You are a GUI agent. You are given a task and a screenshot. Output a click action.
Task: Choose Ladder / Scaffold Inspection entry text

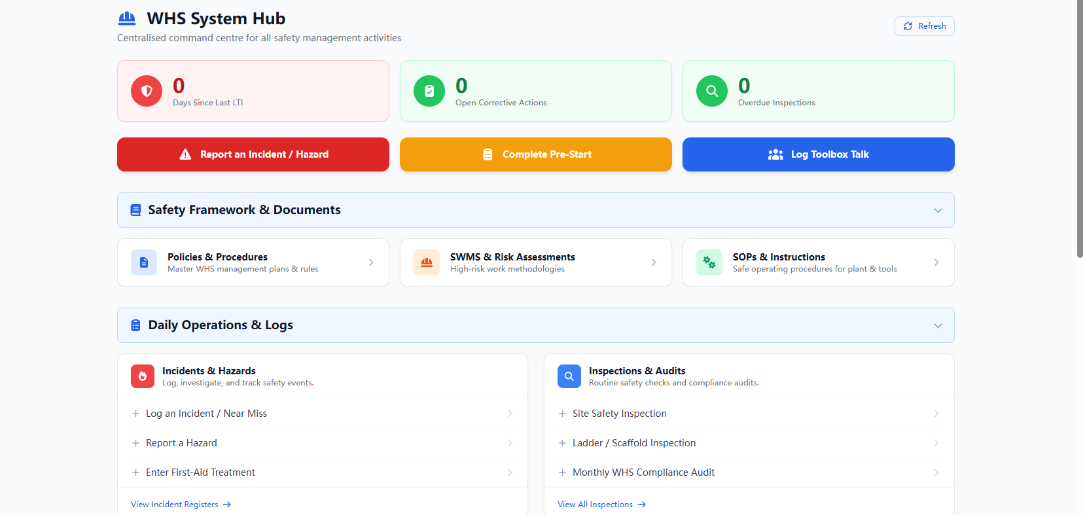pyautogui.click(x=634, y=443)
